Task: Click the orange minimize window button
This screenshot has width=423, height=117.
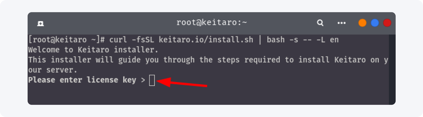Action: pos(362,23)
